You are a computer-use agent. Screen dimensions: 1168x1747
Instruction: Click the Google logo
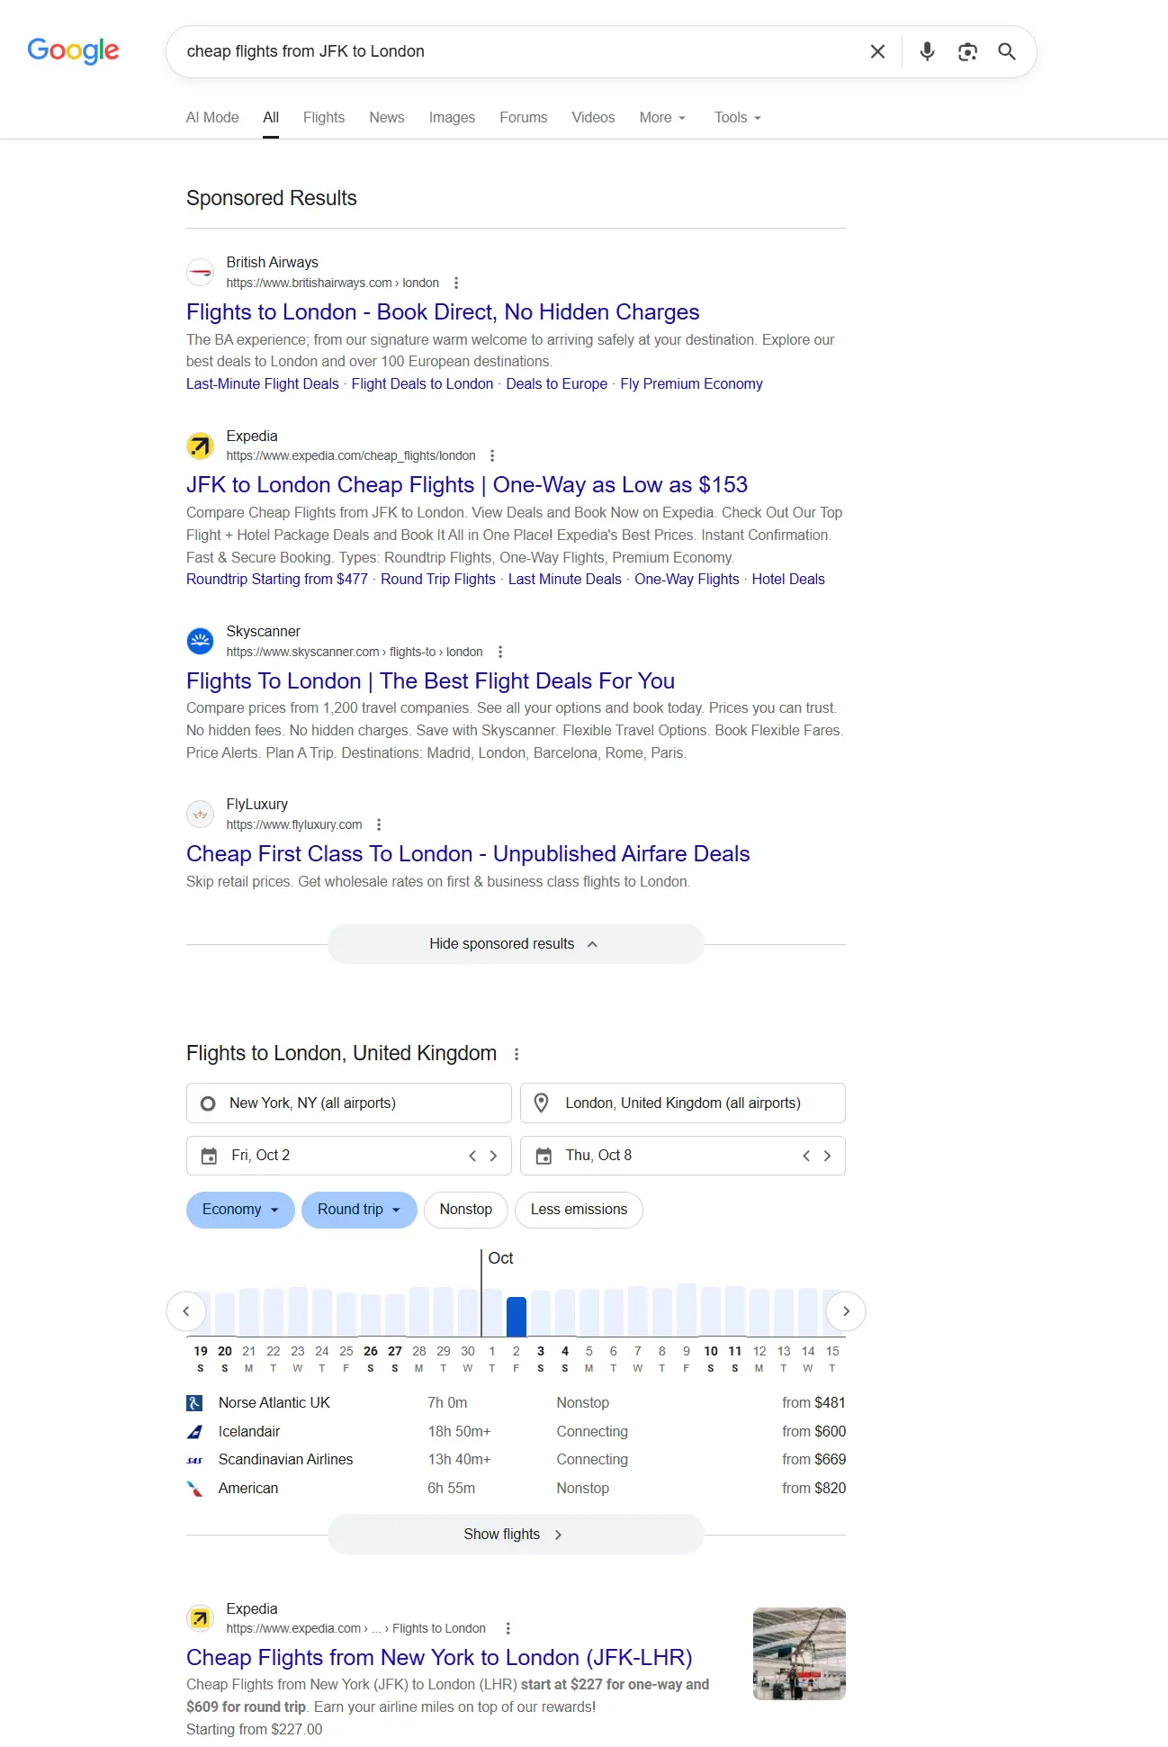pyautogui.click(x=73, y=50)
